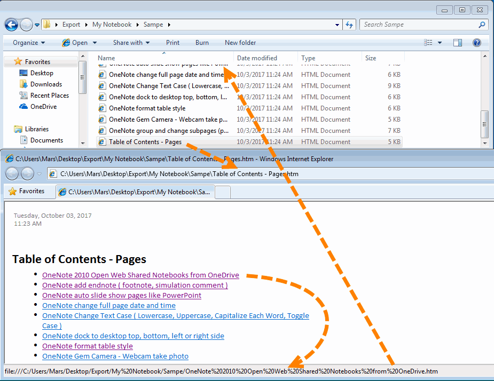Select Documents under Libraries
Image resolution: width=494 pixels, height=381 pixels.
46,140
